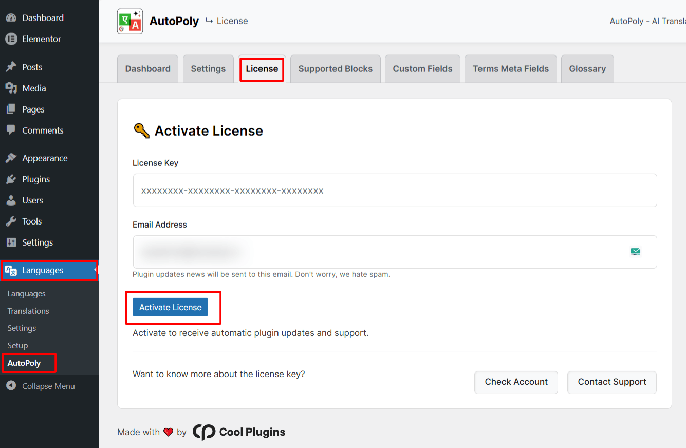
Task: Click the Dashboard gauge icon in sidebar
Action: coord(11,18)
